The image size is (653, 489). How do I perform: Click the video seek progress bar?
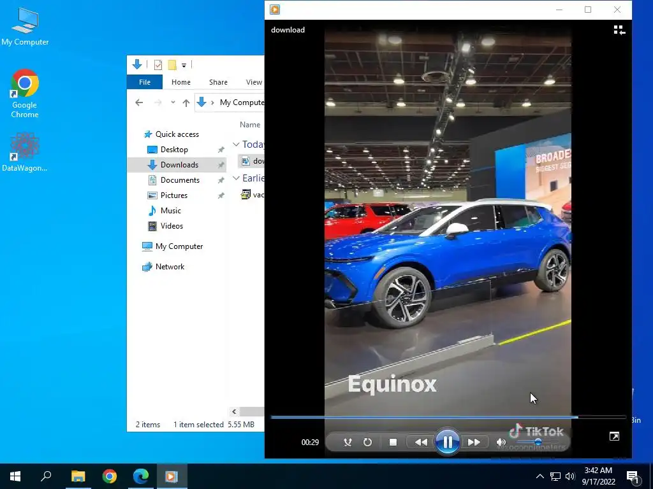(x=448, y=417)
